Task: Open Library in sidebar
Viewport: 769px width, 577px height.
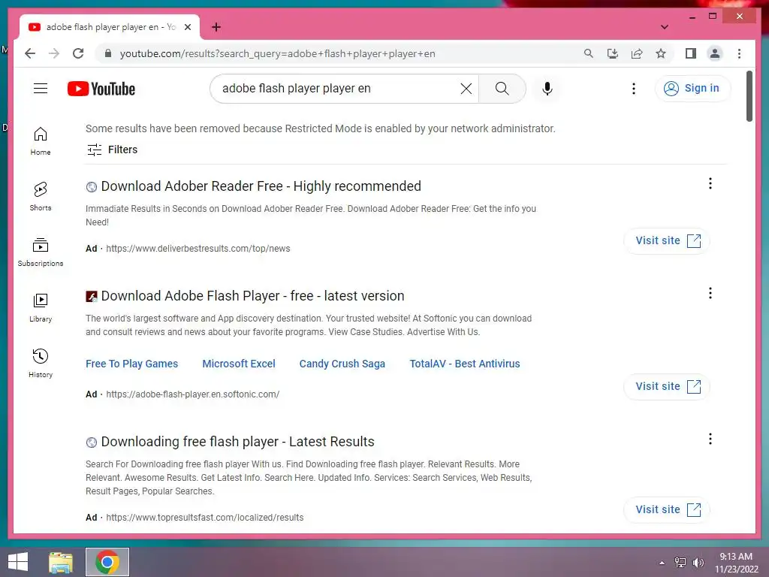Action: coord(41,307)
